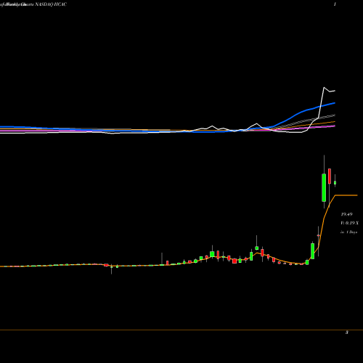Click the tall red candlestick after the peak

[330, 176]
